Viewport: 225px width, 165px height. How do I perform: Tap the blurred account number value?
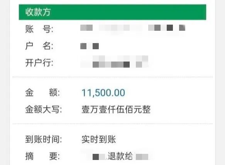click(x=133, y=28)
